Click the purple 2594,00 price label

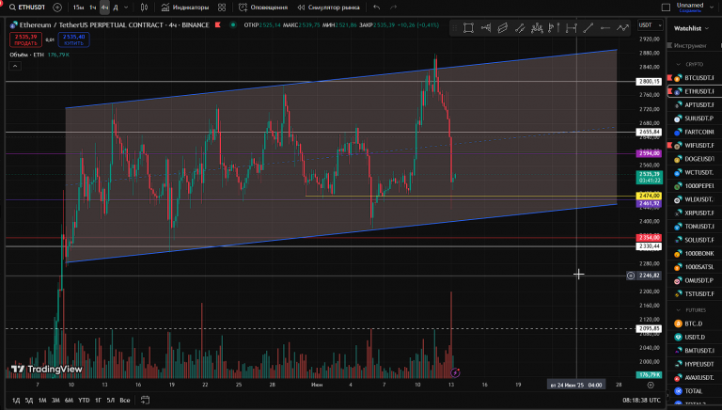[x=649, y=153]
